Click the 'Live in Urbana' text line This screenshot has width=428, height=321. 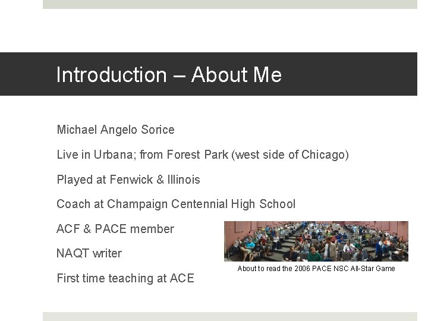pos(202,155)
